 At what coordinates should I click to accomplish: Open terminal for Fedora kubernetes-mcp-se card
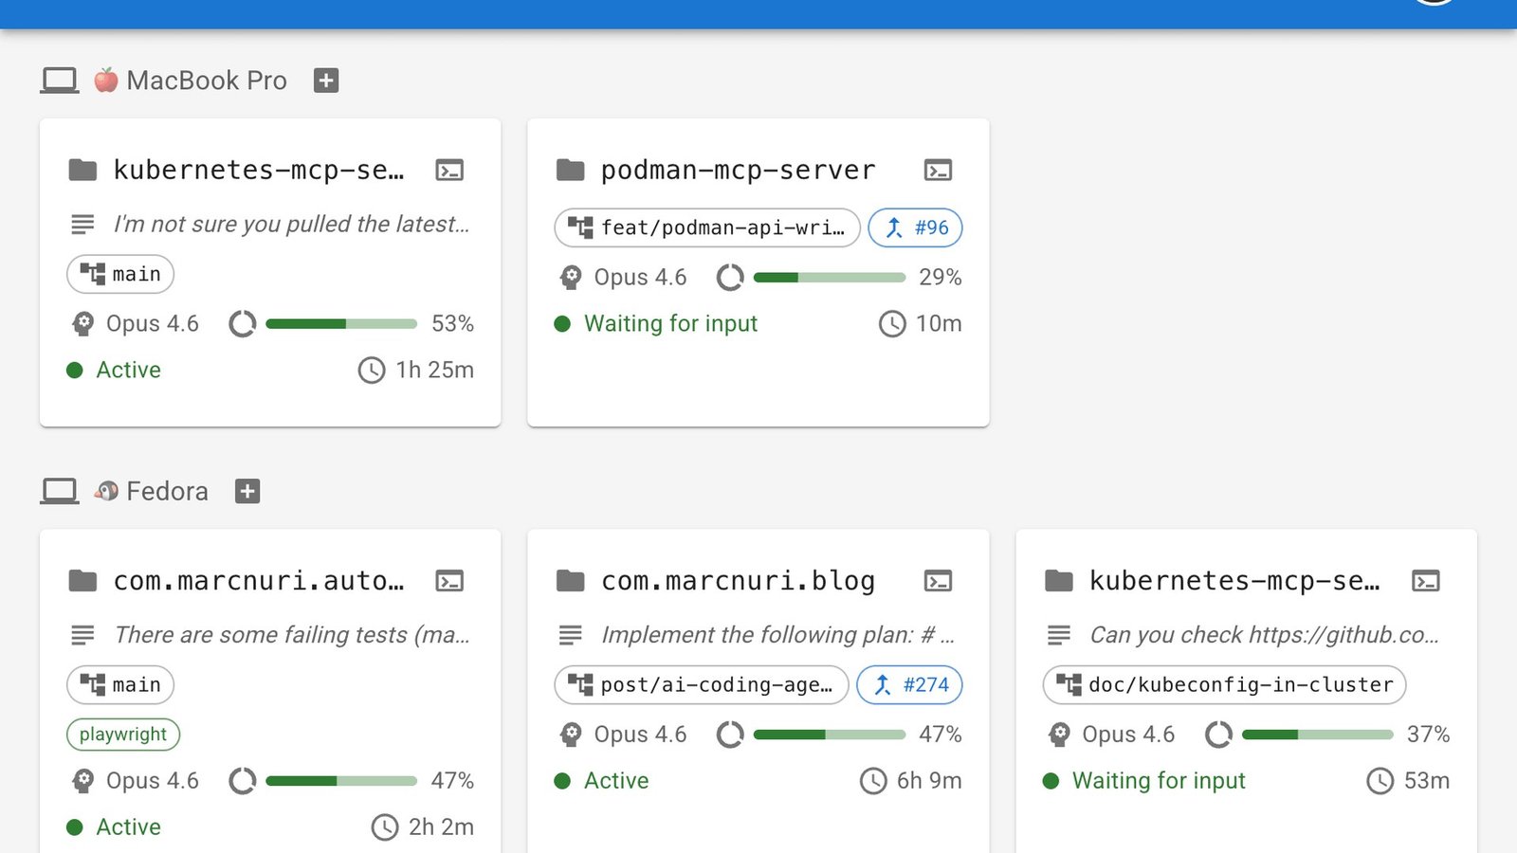coord(1426,581)
